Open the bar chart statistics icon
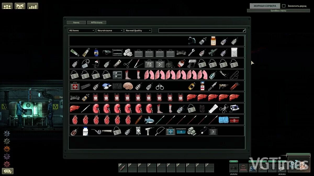The height and width of the screenshot is (176, 314). tap(33, 6)
